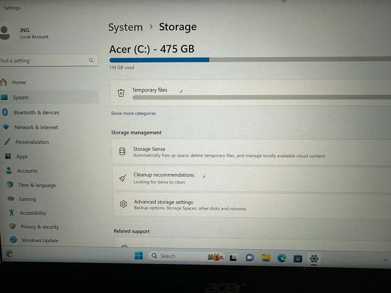Click the Storage Sense disk icon
Image resolution: width=391 pixels, height=293 pixels.
123,151
